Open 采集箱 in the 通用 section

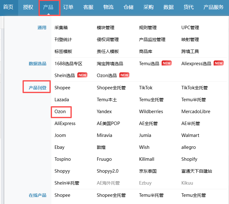[61, 28]
